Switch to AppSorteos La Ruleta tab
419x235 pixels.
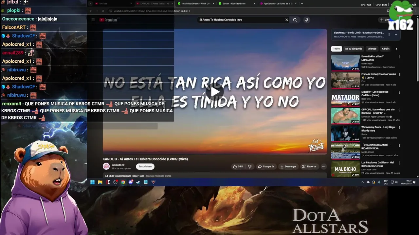tap(278, 4)
